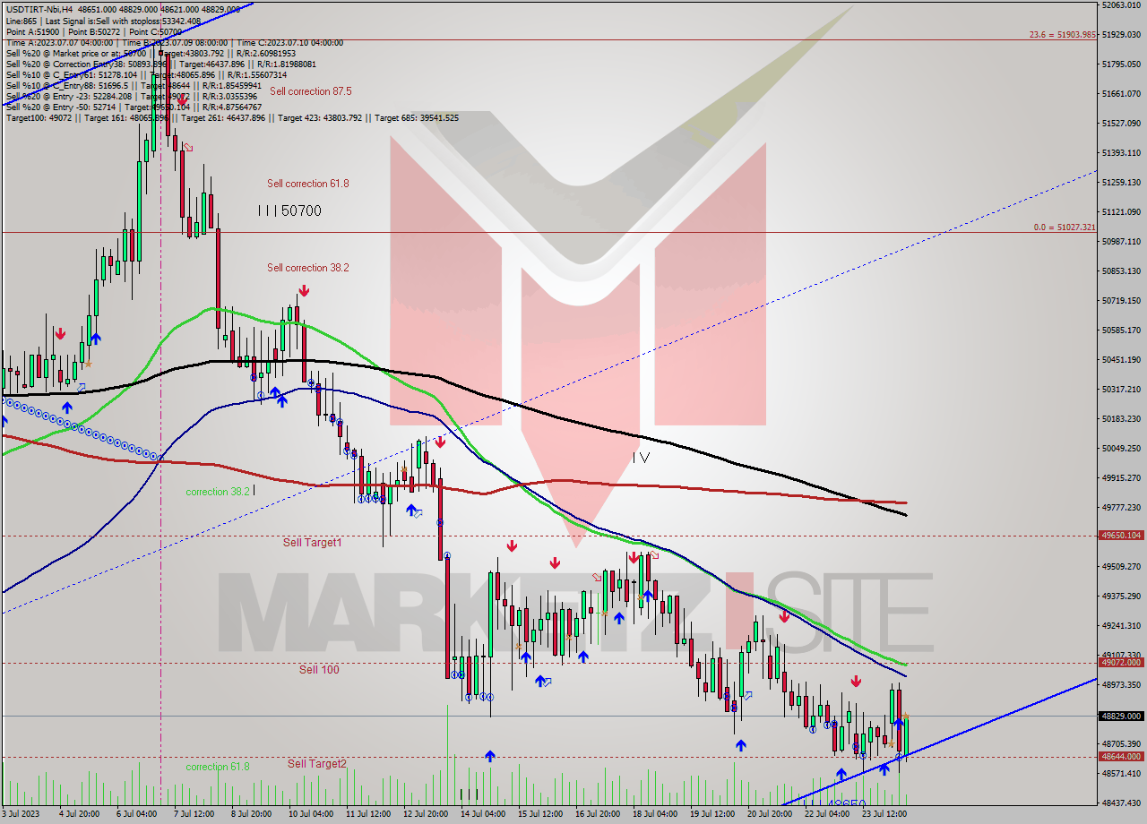This screenshot has width=1147, height=824.
Task: Click the '15 Jul 12:00' time axis label
Action: [539, 814]
